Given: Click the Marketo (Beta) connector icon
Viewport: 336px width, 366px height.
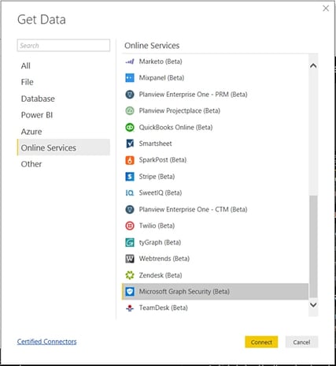Looking at the screenshot, I should point(130,62).
